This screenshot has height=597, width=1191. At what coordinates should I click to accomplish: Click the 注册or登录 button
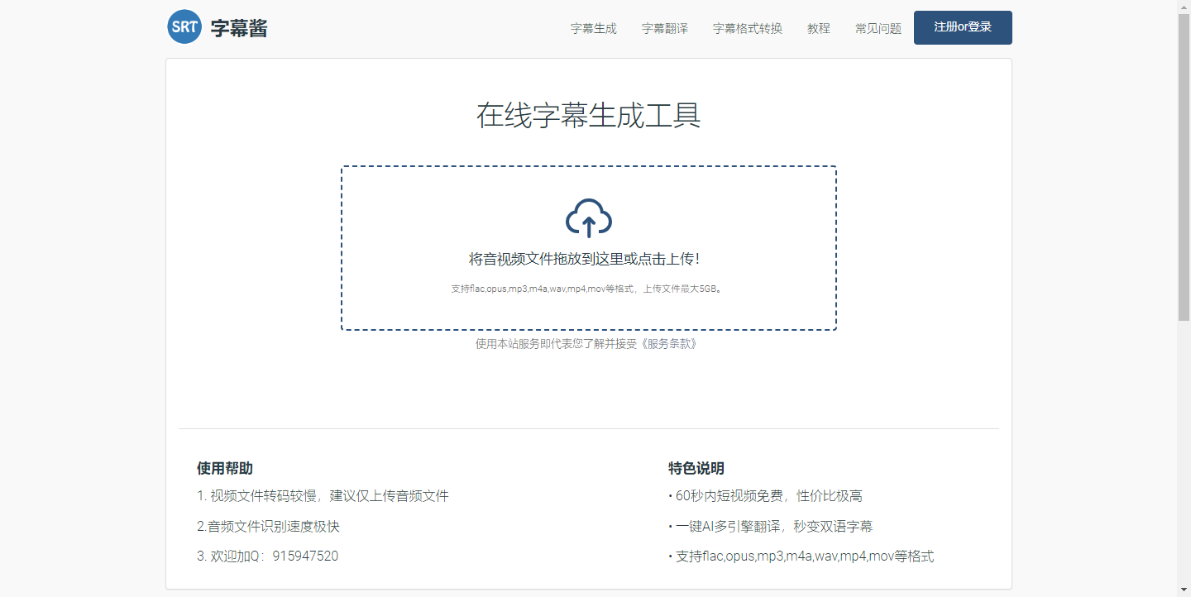963,27
